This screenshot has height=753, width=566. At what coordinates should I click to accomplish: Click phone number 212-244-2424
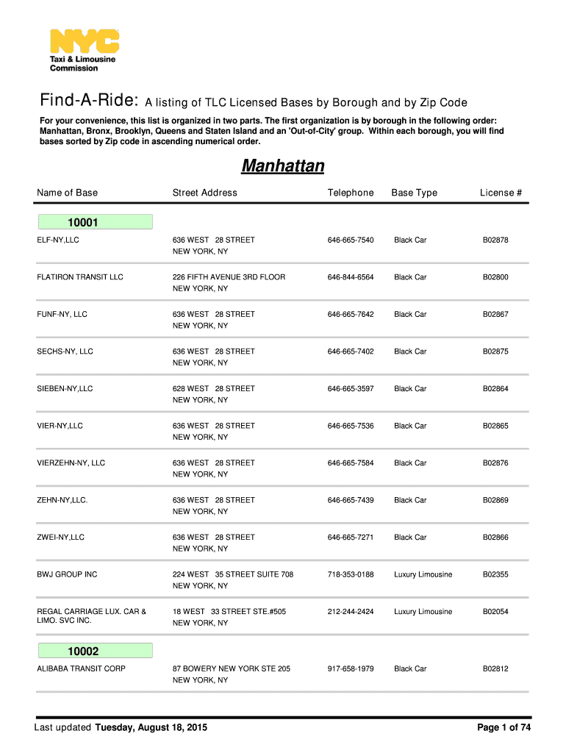tap(351, 612)
